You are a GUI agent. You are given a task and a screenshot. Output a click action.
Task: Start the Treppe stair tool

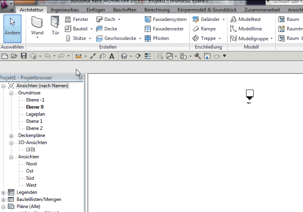tap(204, 38)
